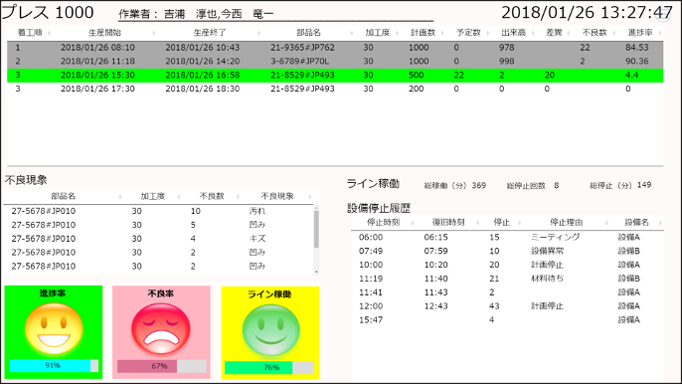Select the 15:47 stop record
The image size is (682, 384).
(507, 320)
